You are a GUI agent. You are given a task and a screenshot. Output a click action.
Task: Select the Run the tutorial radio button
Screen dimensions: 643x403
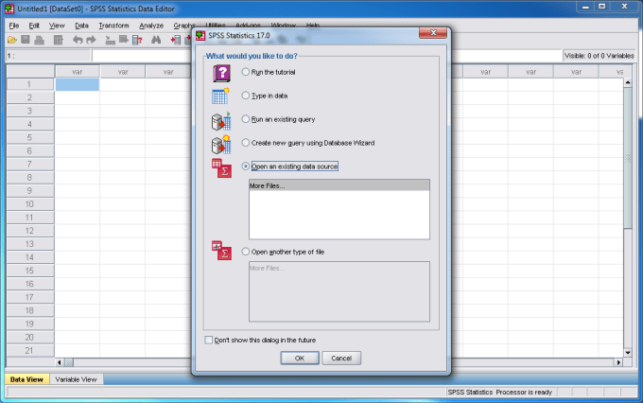(x=245, y=72)
